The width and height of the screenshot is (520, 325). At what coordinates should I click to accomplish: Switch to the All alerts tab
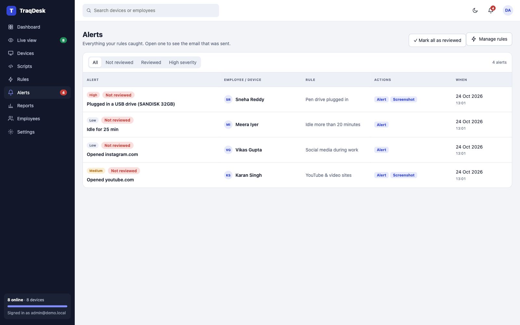95,62
